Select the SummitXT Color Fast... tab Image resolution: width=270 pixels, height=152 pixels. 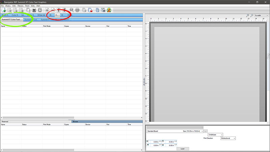pos(12,20)
